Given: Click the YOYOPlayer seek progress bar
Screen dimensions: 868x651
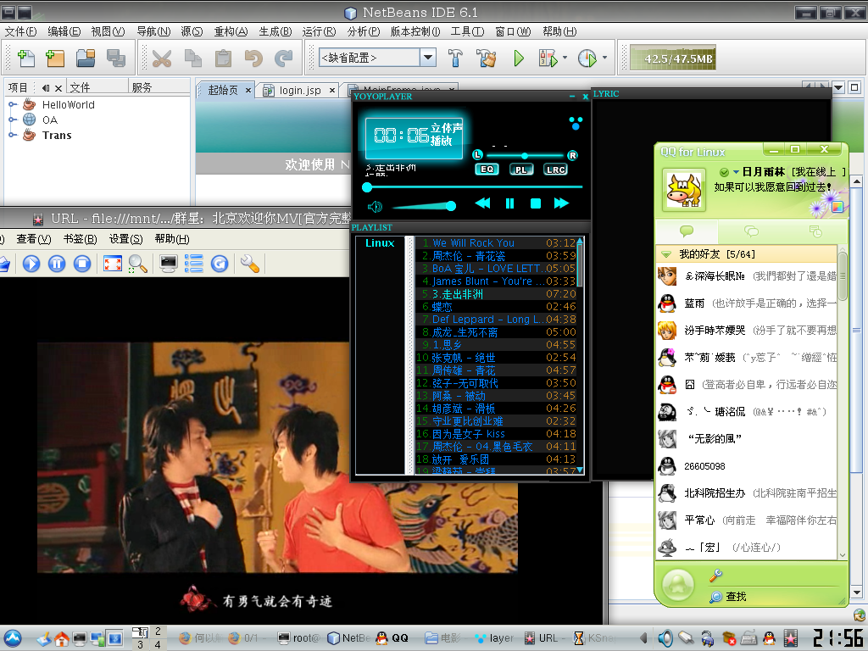Looking at the screenshot, I should click(473, 187).
